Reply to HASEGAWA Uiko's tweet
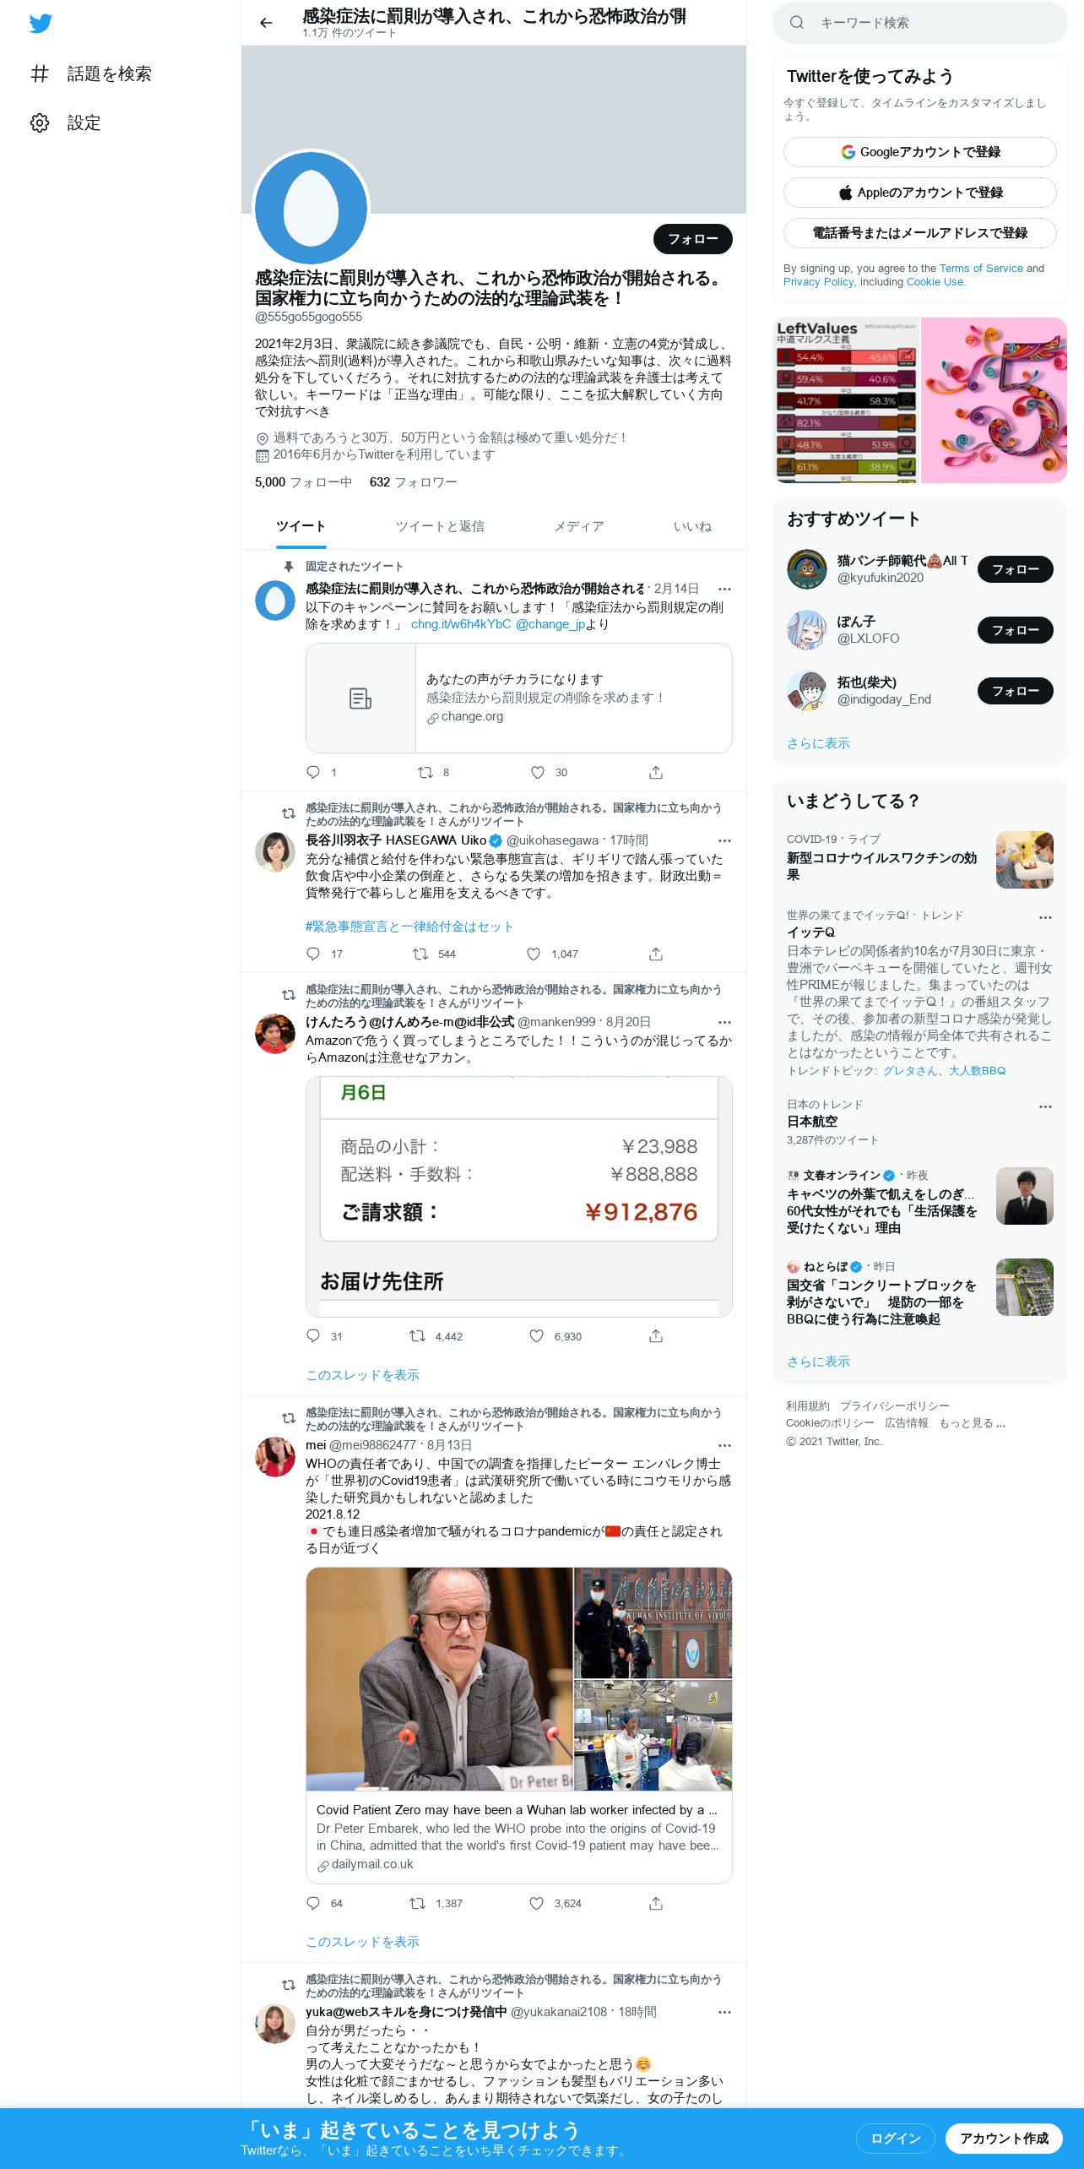 [x=313, y=954]
